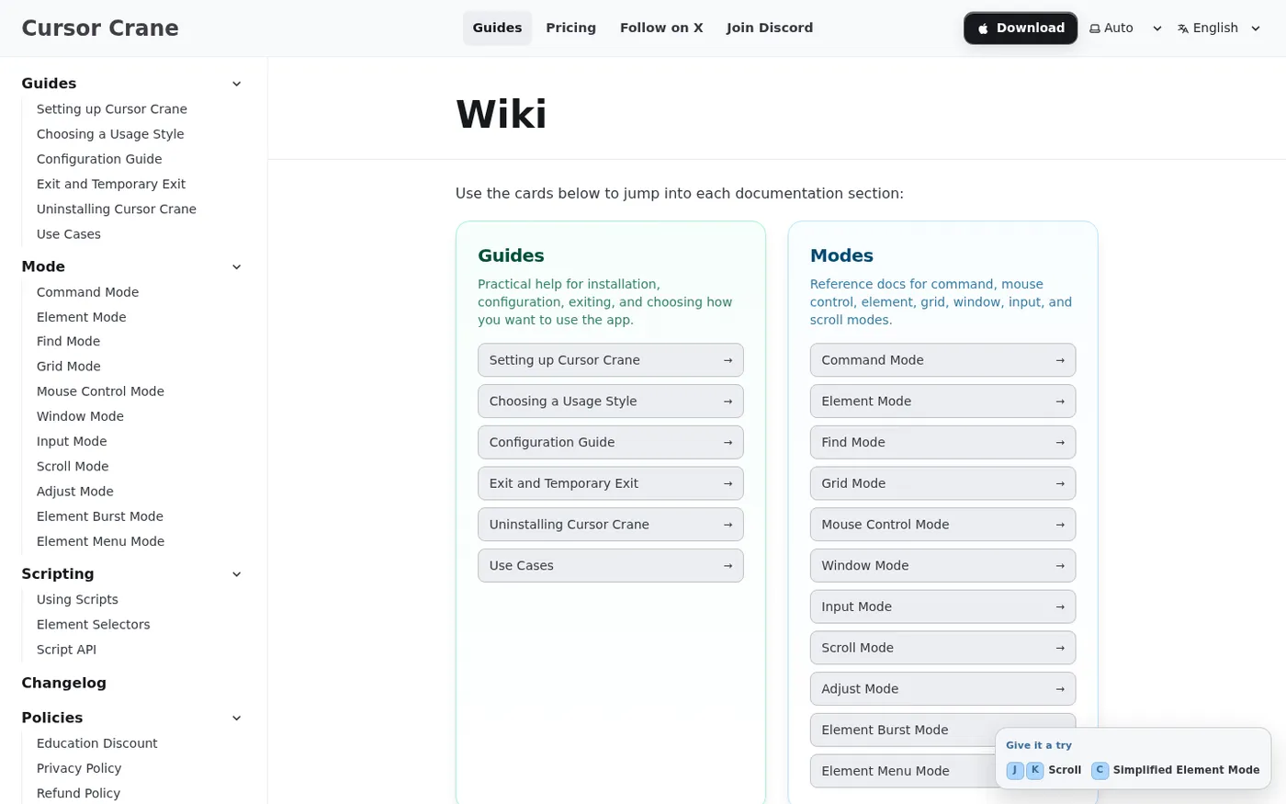Open Element Burst Mode in sidebar

pos(100,516)
